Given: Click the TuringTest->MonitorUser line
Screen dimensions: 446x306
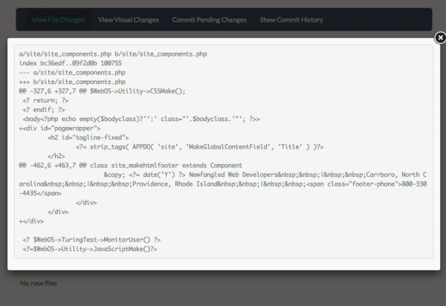Looking at the screenshot, I should (x=91, y=240).
